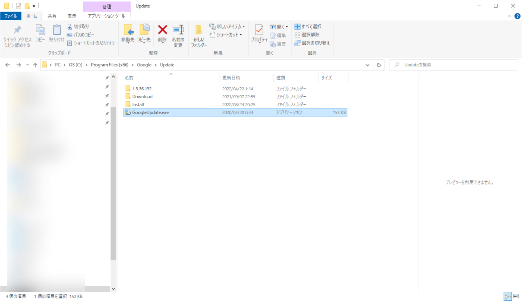This screenshot has height=301, width=522.
Task: Click OS (C:) in breadcrumb
Action: point(75,65)
